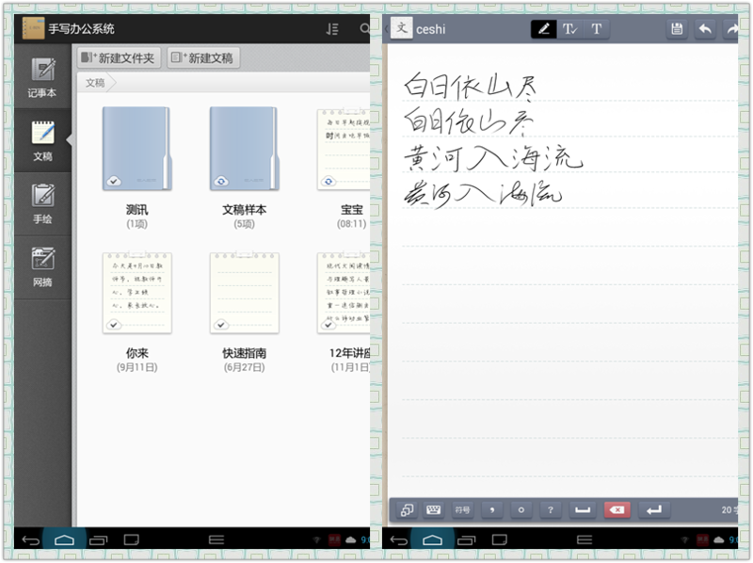Insert a space with the space key
Image resolution: width=753 pixels, height=563 pixels.
pyautogui.click(x=583, y=510)
